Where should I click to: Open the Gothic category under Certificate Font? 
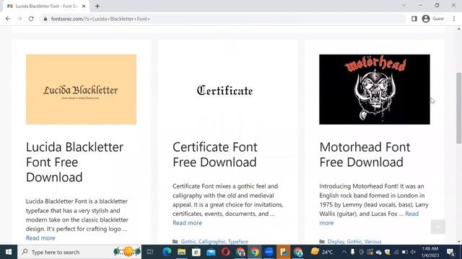point(188,242)
